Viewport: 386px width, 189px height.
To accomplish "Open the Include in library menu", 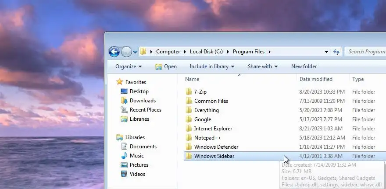I will (x=212, y=66).
